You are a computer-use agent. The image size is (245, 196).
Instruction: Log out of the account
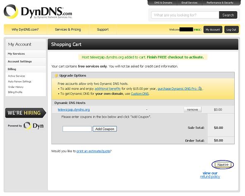coord(231,29)
